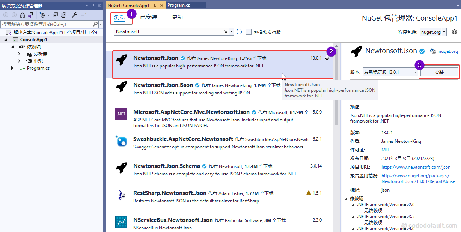The image size is (461, 232).
Task: Click the show all files icon
Action: click(x=63, y=15)
